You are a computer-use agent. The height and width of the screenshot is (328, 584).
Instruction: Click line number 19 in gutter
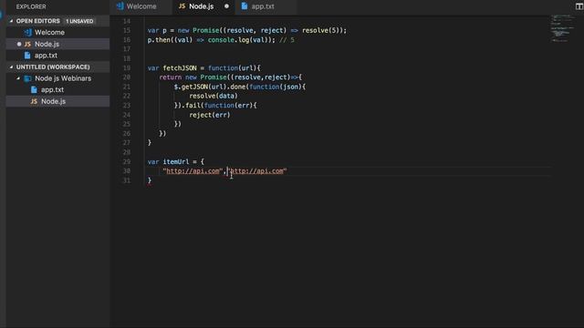point(127,68)
